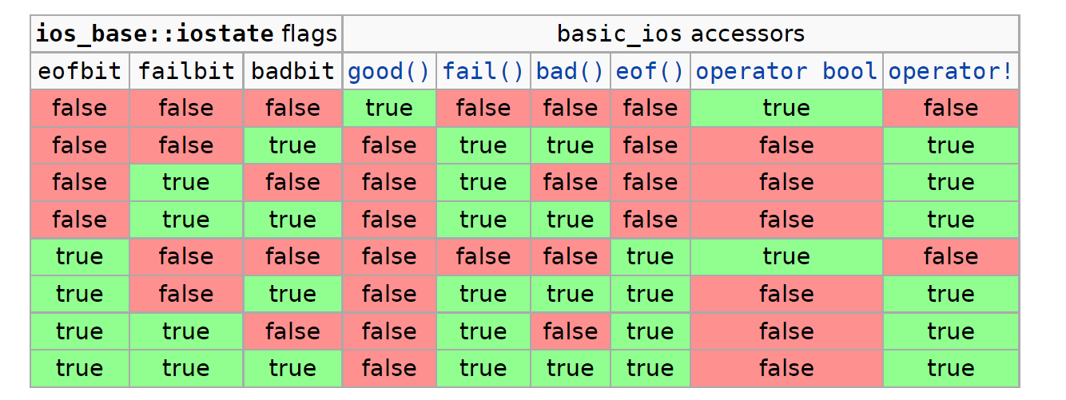This screenshot has height=400, width=1066.
Task: Open the operator! link
Action: click(x=951, y=72)
